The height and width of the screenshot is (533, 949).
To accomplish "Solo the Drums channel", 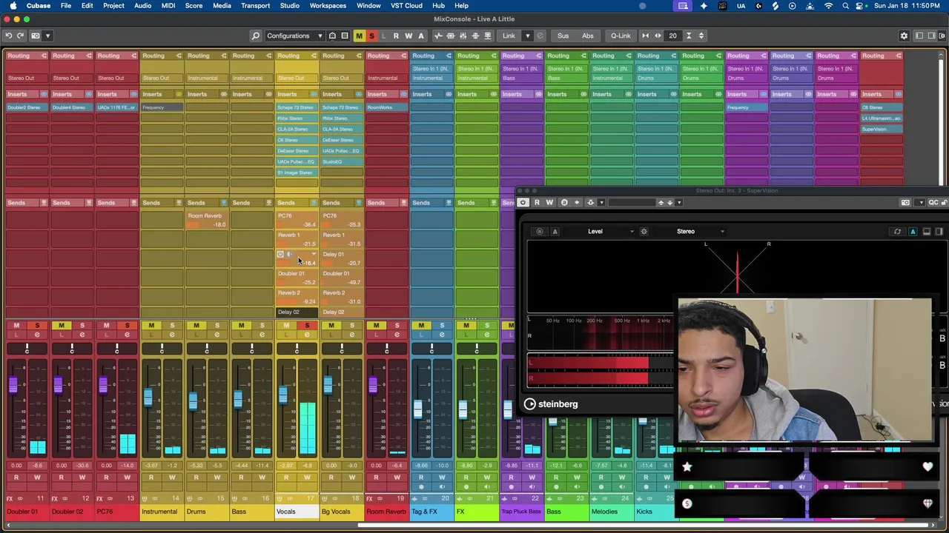I will [217, 326].
